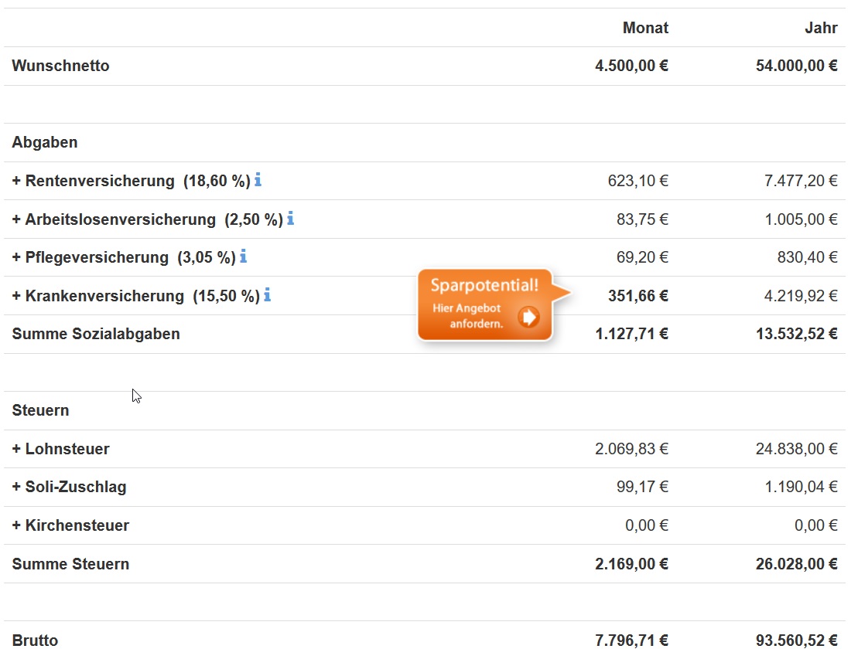Viewport: 851px width, 649px height.
Task: Select the Brutto yearly amount 93.560,52 €
Action: coord(796,641)
